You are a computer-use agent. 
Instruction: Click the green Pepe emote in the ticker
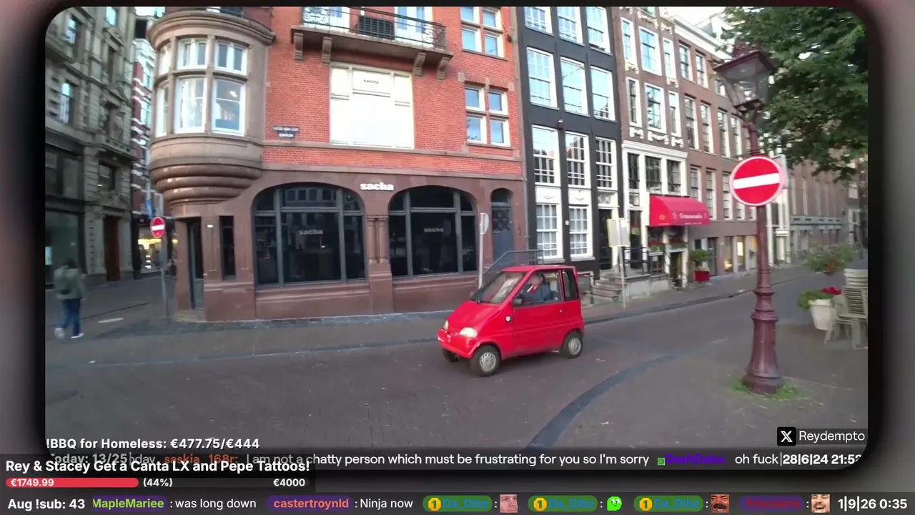point(614,504)
